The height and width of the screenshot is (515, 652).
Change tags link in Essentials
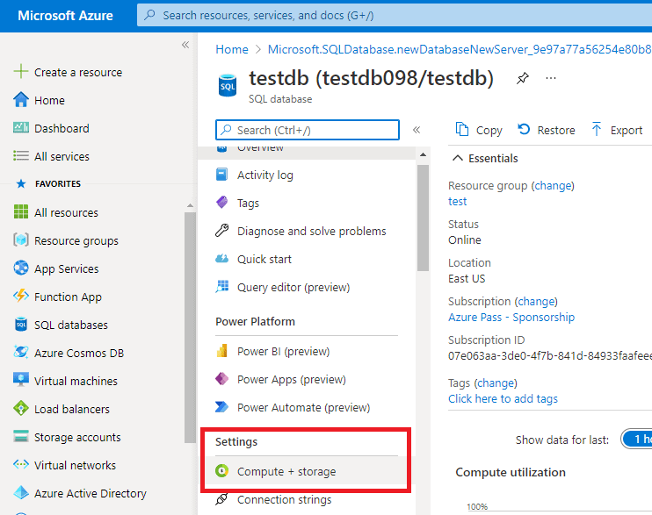click(496, 383)
